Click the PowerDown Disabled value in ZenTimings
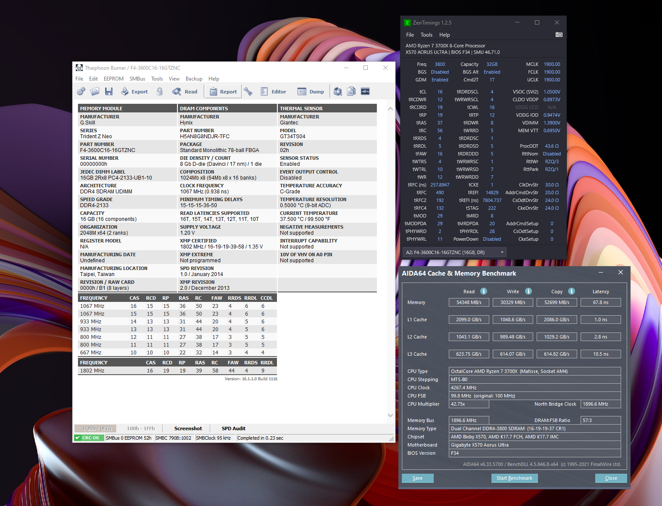 (492, 239)
